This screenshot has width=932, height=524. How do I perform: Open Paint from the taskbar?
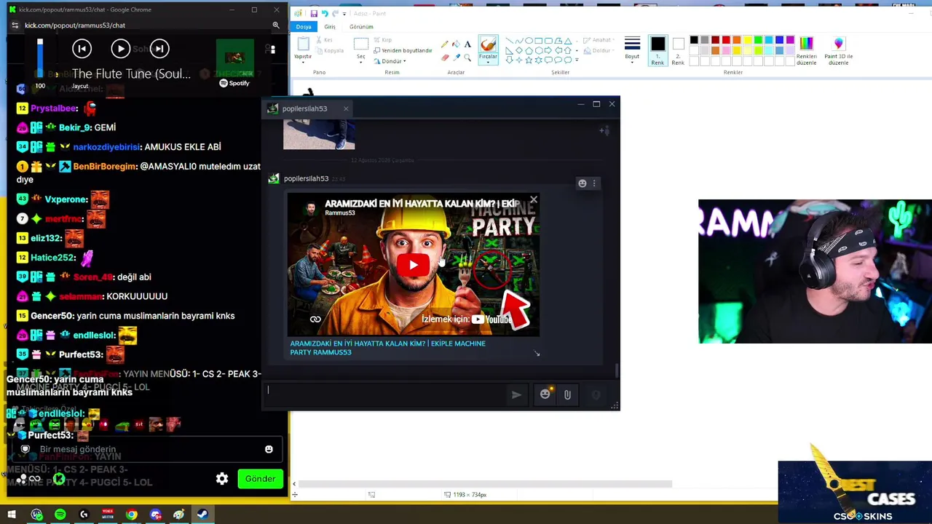179,515
